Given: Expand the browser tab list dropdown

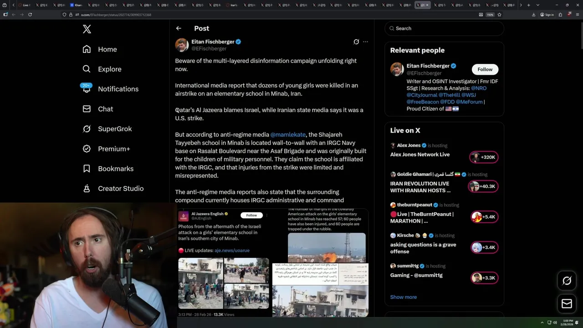Looking at the screenshot, I should coord(538,5).
